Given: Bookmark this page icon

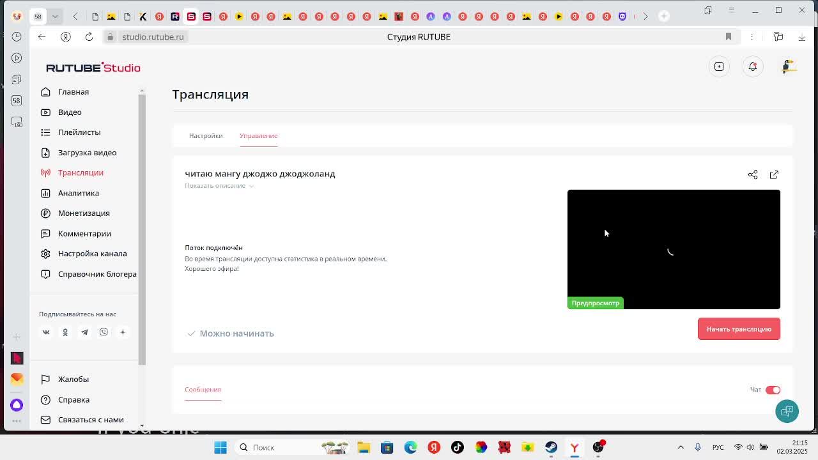Looking at the screenshot, I should pos(728,37).
